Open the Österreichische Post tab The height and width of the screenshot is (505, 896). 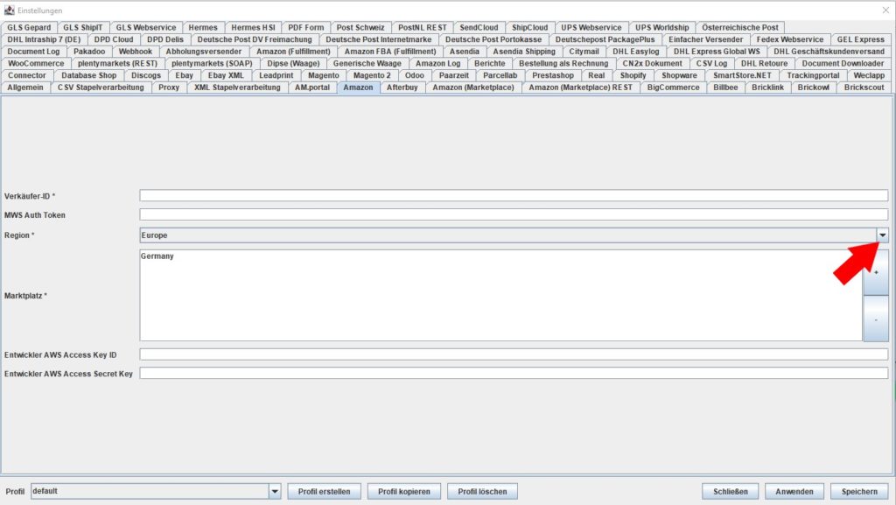point(740,27)
